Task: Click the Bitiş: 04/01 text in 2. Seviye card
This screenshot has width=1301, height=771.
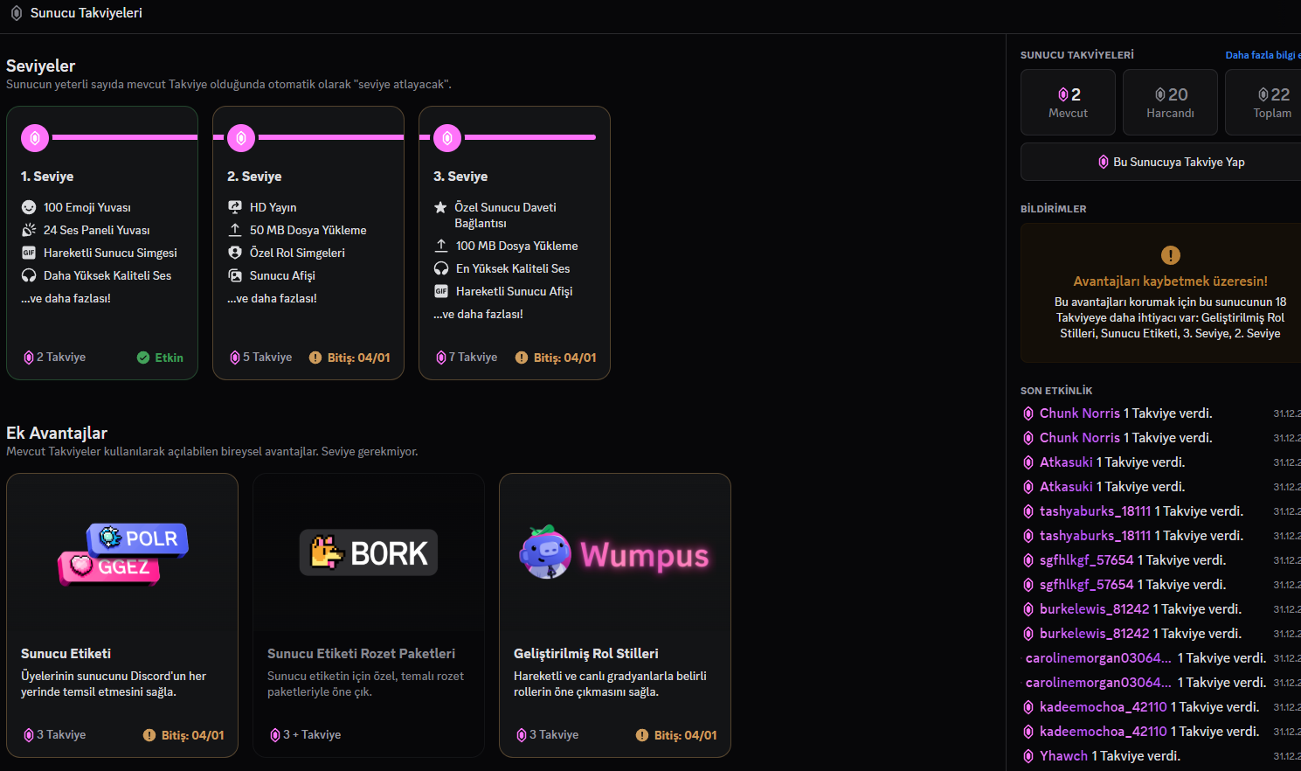Action: tap(359, 358)
